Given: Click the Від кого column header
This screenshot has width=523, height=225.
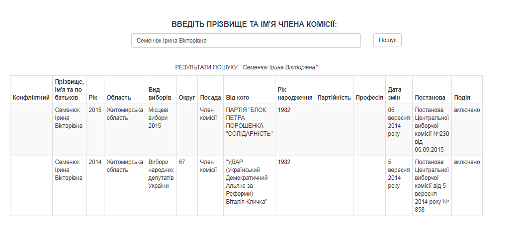Looking at the screenshot, I should [238, 97].
